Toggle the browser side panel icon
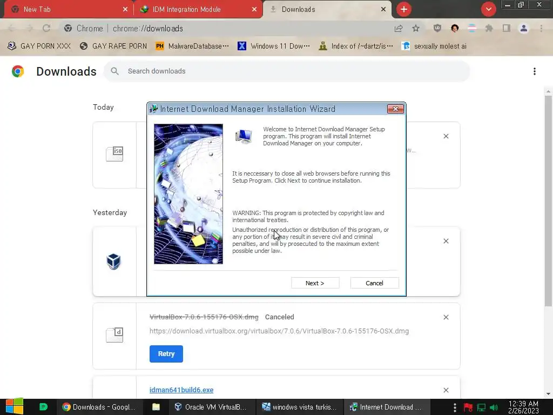Screen dimensions: 553x415 point(507,28)
